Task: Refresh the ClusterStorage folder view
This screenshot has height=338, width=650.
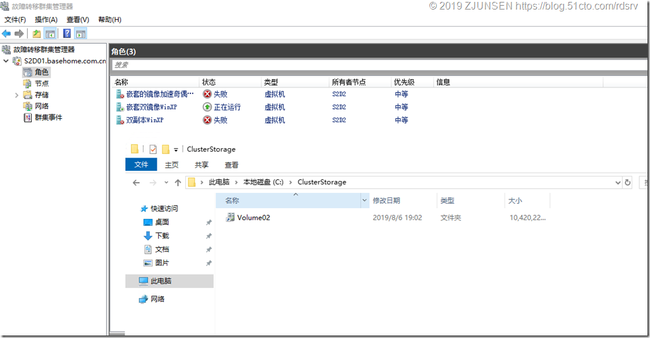Action: pyautogui.click(x=628, y=182)
